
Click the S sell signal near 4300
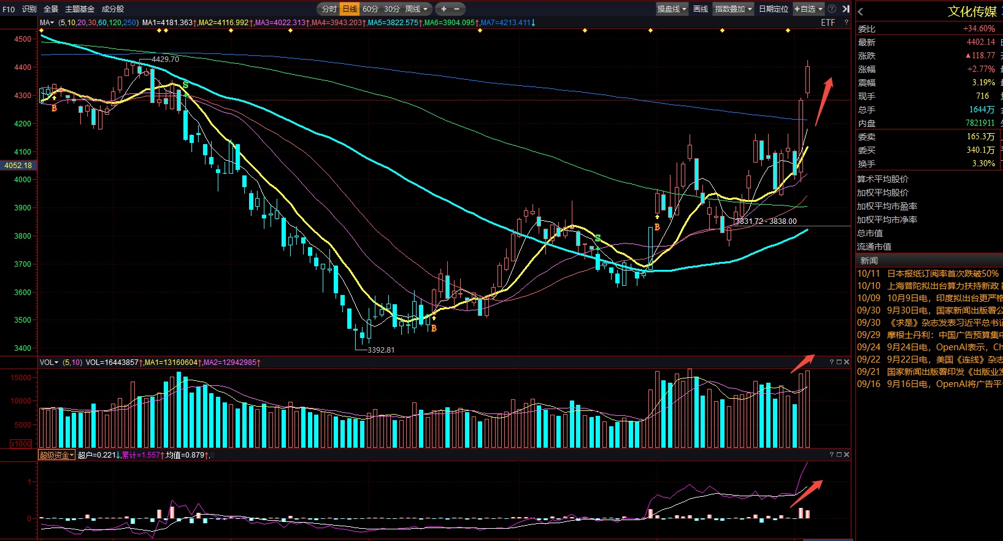click(x=185, y=85)
